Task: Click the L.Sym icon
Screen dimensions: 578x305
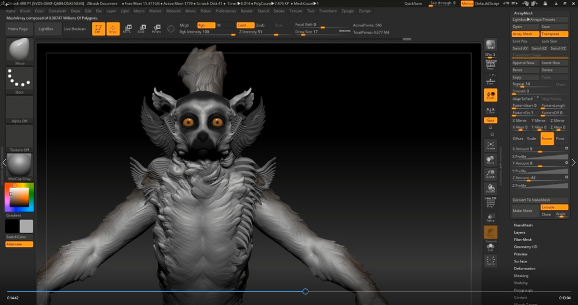Action: pyautogui.click(x=490, y=110)
